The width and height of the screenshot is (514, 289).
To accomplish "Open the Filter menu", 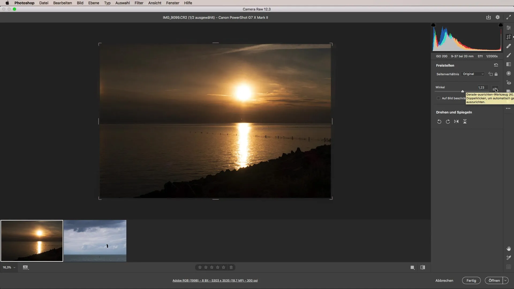I will point(139,3).
